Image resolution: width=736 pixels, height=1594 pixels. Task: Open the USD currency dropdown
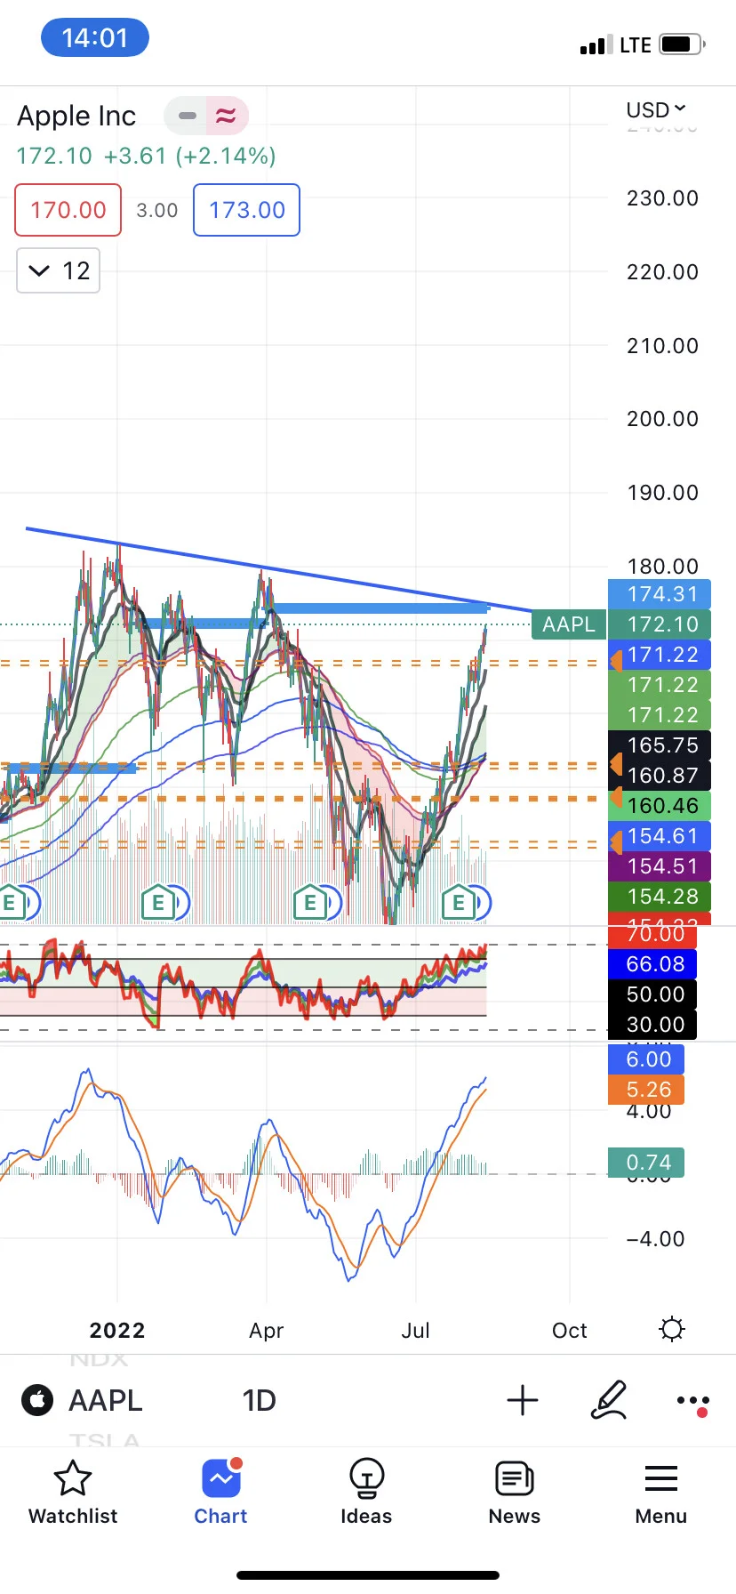pyautogui.click(x=656, y=109)
